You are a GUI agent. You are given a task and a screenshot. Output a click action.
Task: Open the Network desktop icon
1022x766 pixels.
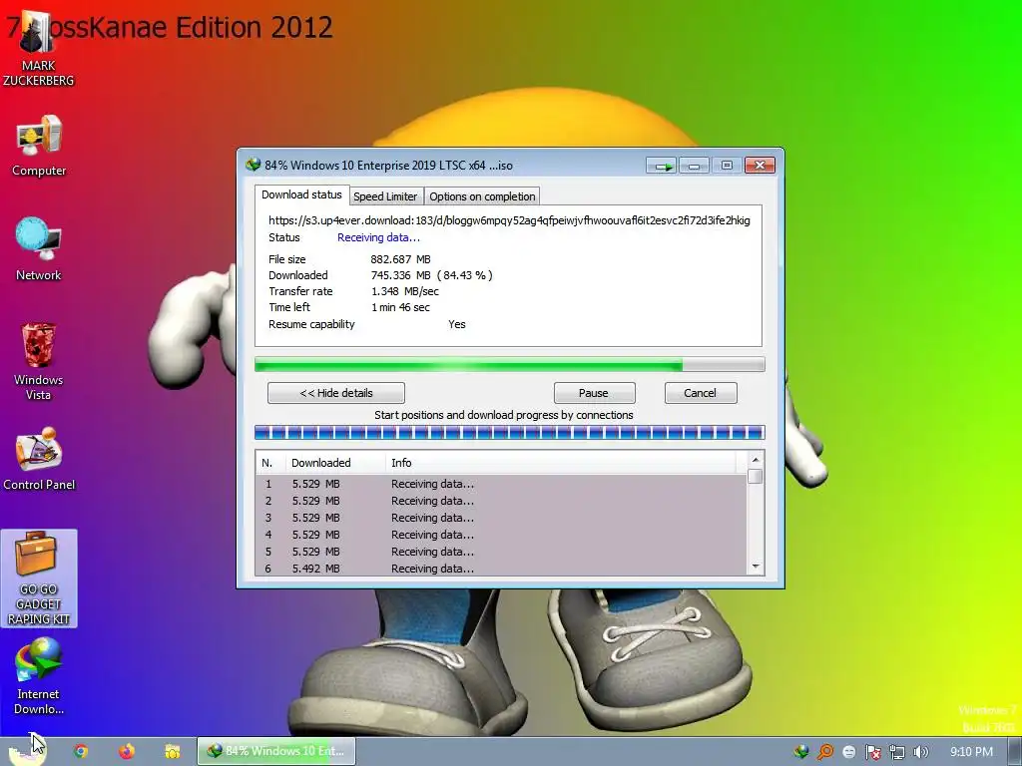pyautogui.click(x=39, y=248)
